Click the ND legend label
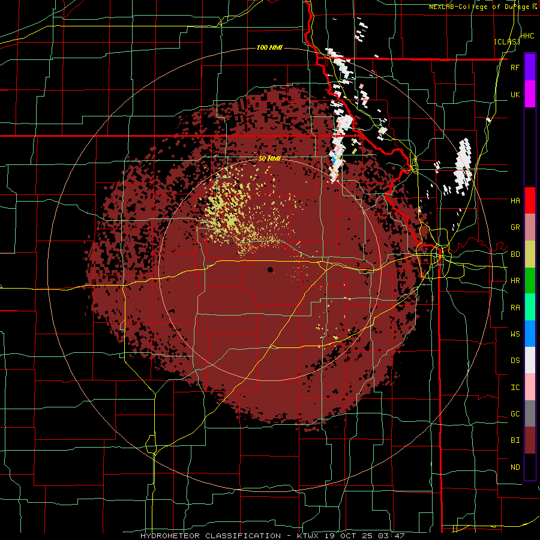The height and width of the screenshot is (540, 540). (x=515, y=467)
